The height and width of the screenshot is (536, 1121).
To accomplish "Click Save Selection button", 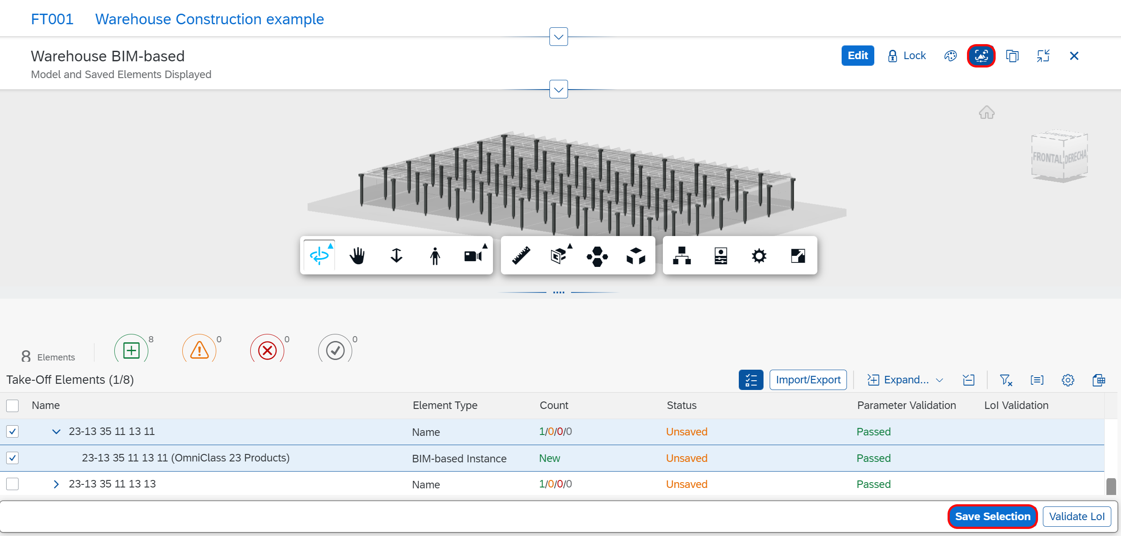I will tap(993, 517).
